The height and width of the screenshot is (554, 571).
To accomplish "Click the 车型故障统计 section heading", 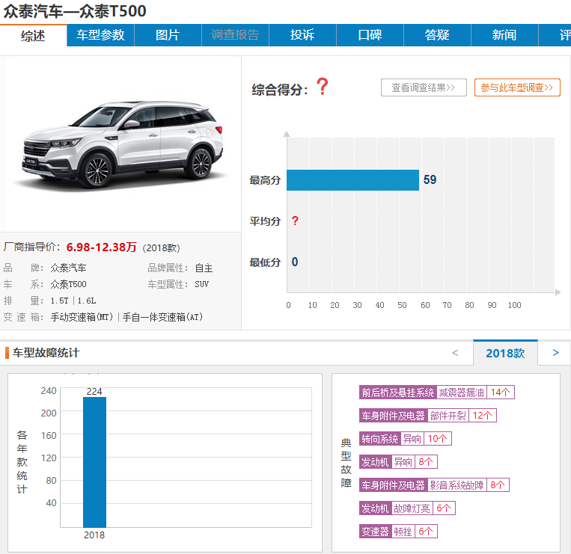I will click(46, 352).
